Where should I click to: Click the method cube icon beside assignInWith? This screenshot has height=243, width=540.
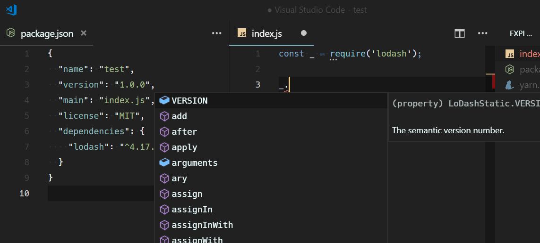[x=164, y=225]
